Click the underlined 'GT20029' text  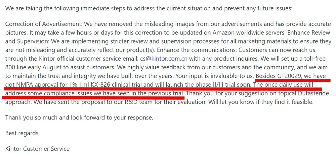coord(287,76)
